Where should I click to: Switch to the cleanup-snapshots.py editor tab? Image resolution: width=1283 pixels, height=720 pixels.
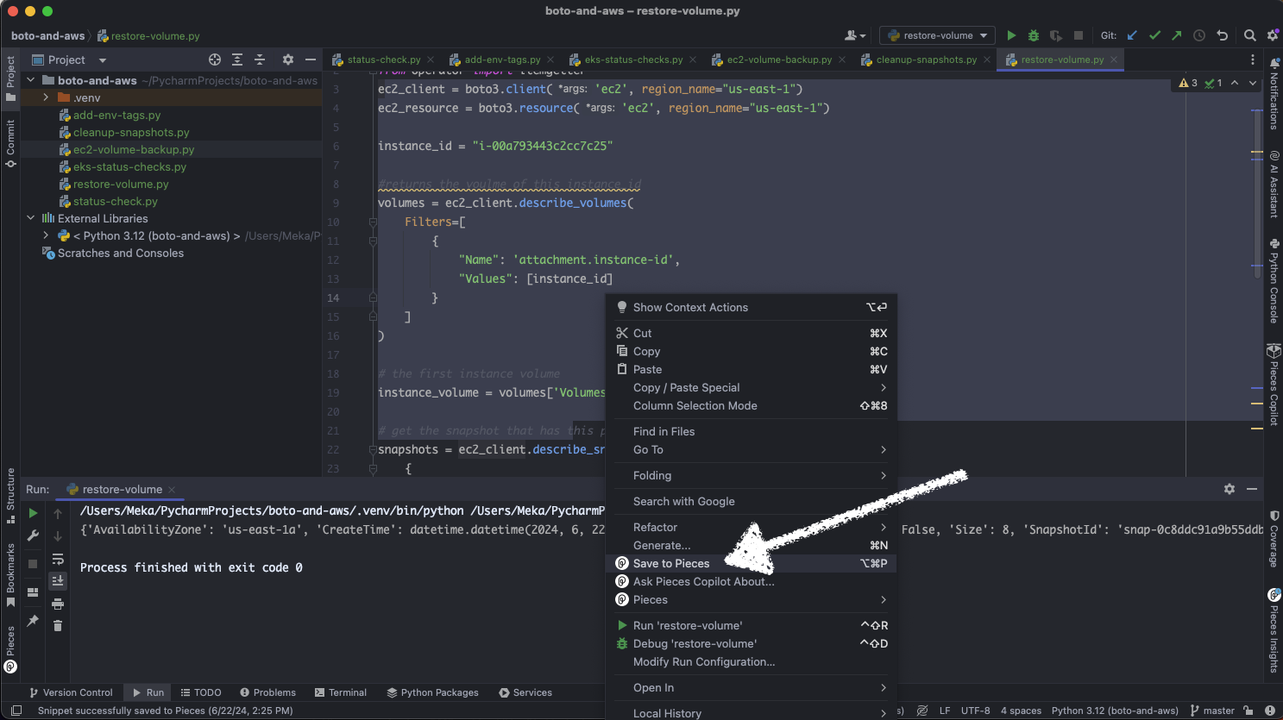coord(921,59)
